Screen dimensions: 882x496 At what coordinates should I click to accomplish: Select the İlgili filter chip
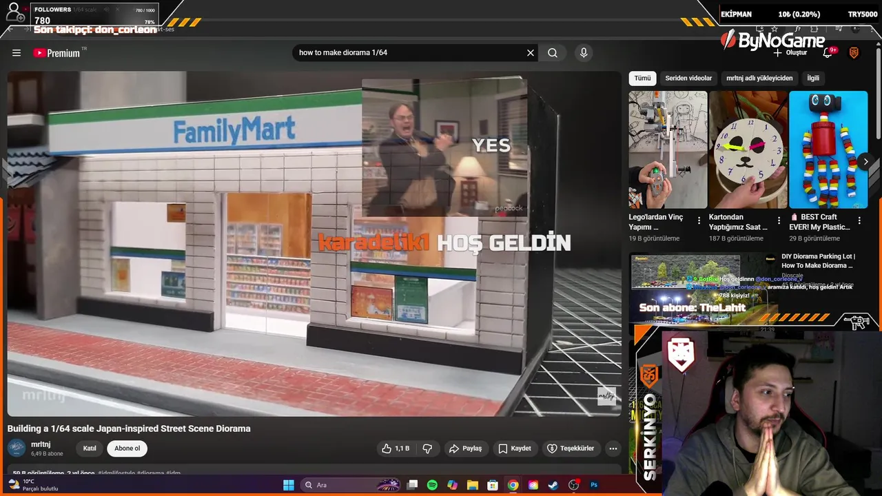813,78
